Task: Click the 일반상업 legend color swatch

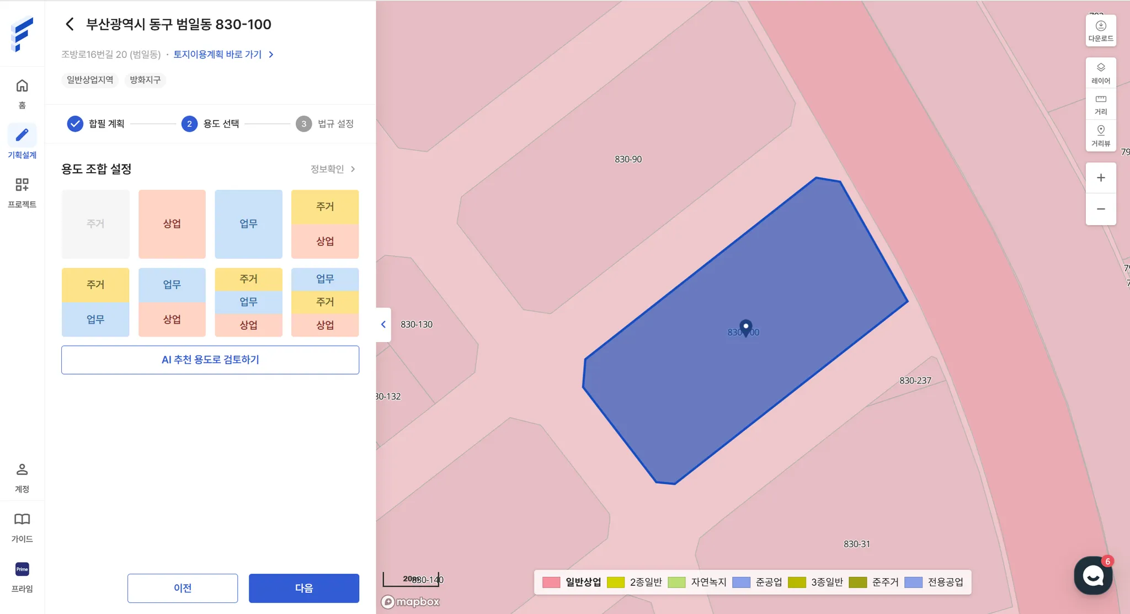Action: tap(551, 583)
